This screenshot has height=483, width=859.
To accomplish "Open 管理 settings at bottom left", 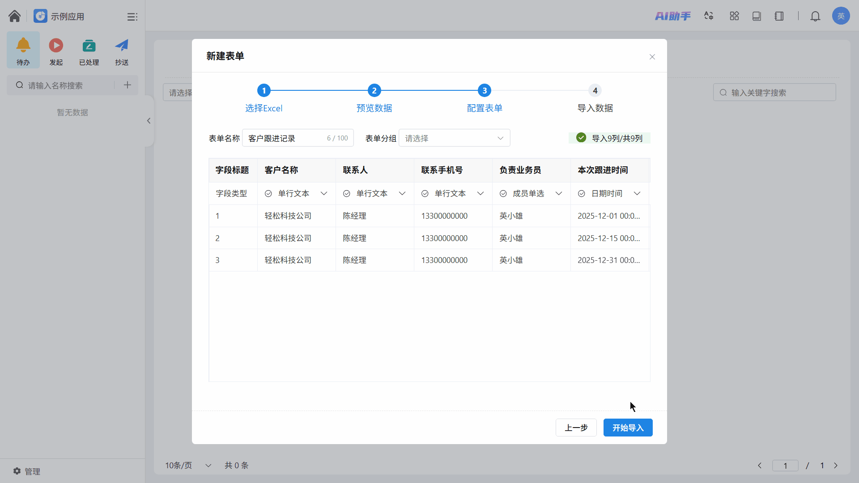I will [27, 471].
